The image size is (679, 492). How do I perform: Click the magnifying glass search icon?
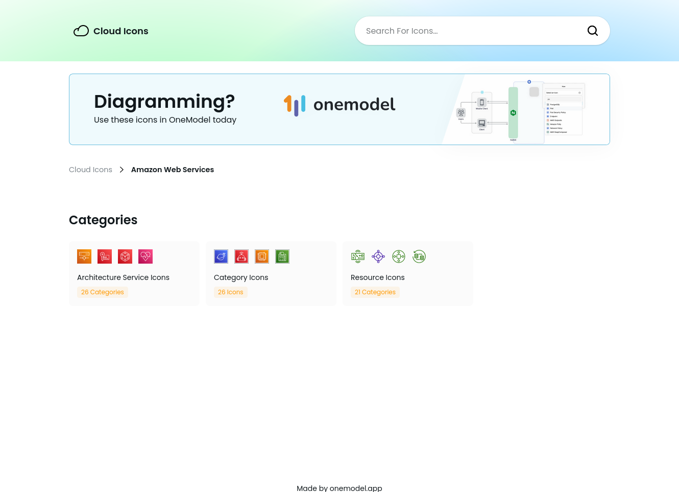click(x=593, y=31)
